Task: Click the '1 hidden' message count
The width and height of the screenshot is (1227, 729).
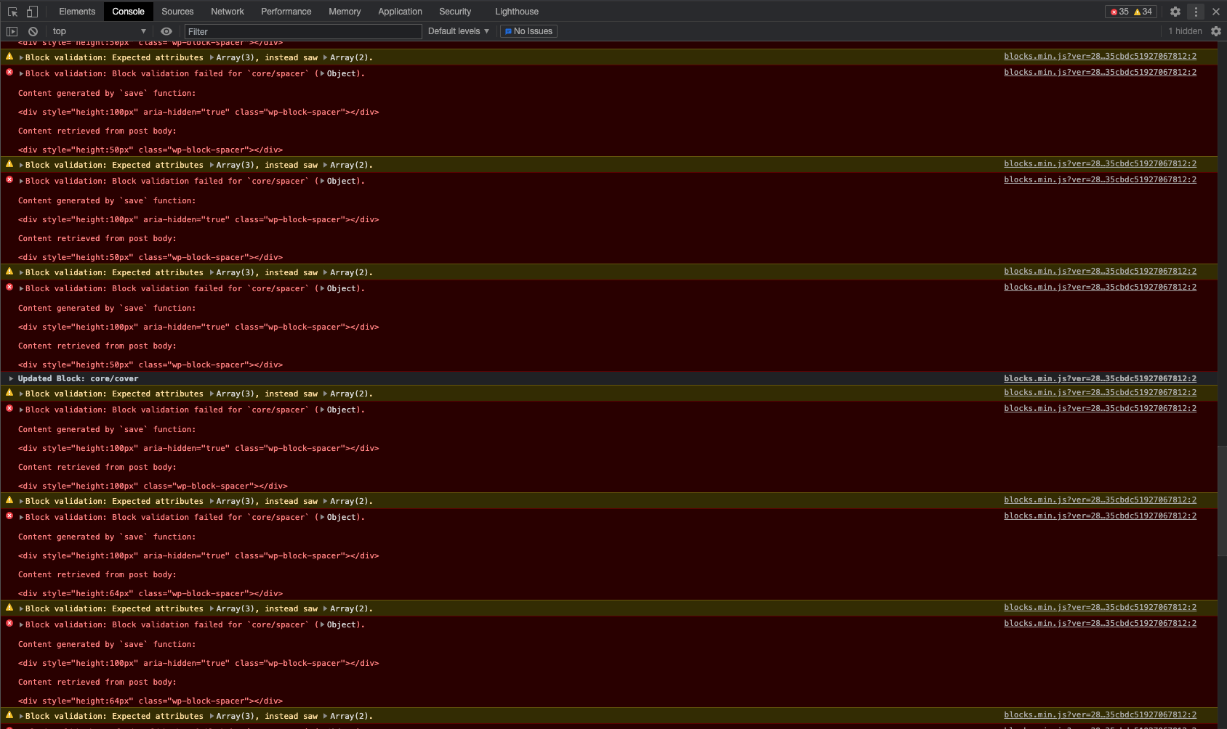Action: (1185, 31)
